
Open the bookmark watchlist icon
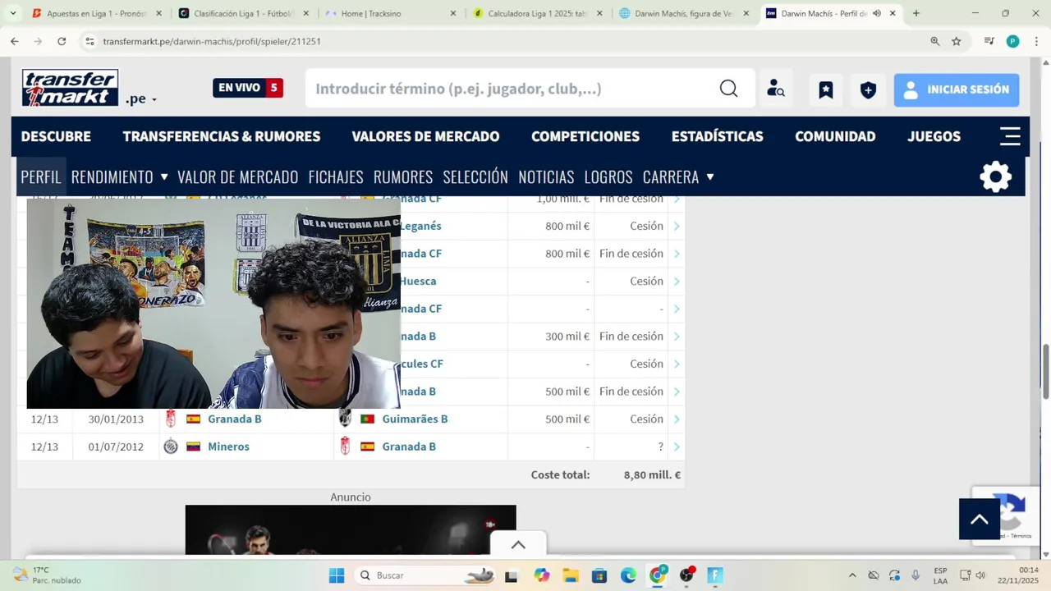826,89
